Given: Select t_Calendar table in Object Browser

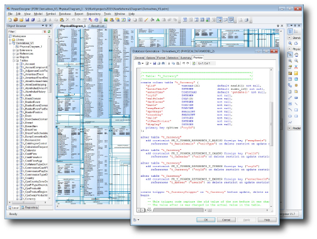Looking at the screenshot, I should [x=29, y=150].
